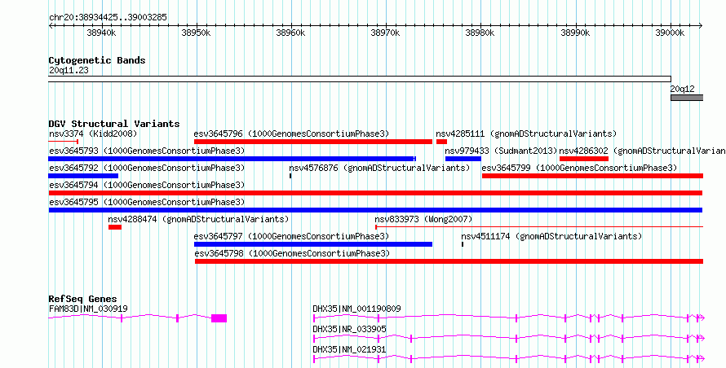The width and height of the screenshot is (726, 368).
Task: Click the blue esv3645797 variant bar
Action: [313, 244]
